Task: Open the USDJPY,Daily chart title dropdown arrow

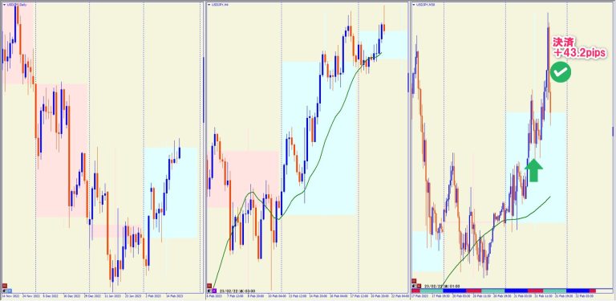Action: click(x=4, y=4)
